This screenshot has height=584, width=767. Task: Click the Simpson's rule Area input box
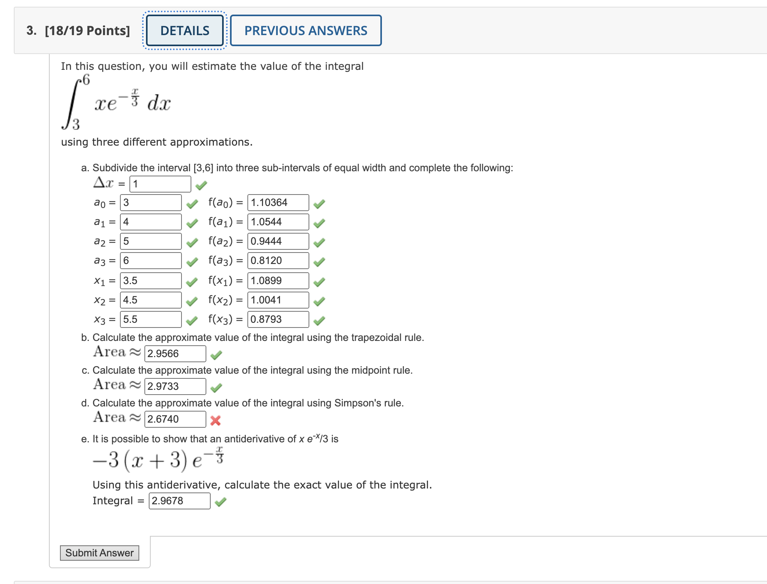(x=175, y=419)
